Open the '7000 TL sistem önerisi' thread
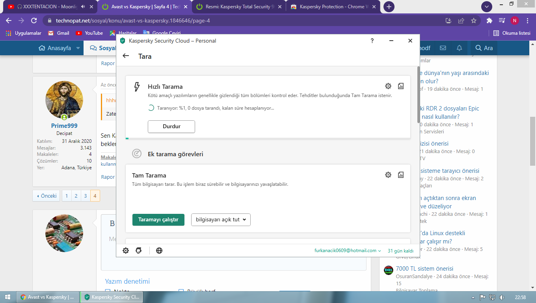This screenshot has width=536, height=303. 424,269
